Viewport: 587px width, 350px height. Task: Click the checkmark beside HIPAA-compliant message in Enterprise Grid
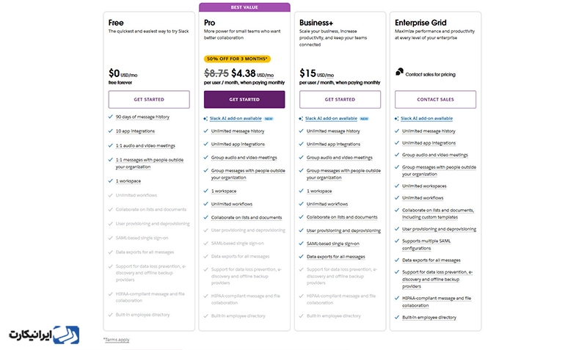[396, 298]
